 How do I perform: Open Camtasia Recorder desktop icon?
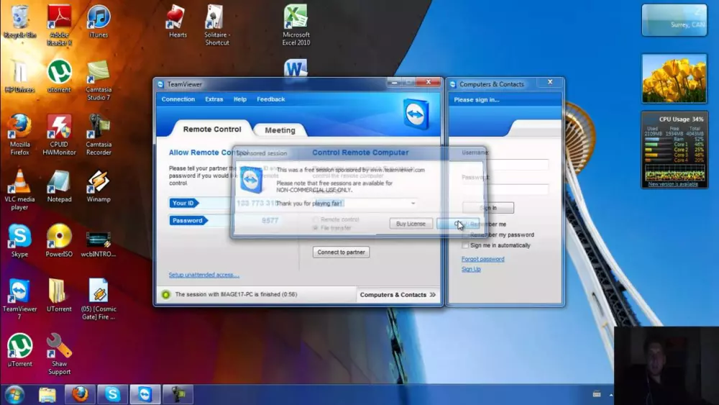(99, 135)
